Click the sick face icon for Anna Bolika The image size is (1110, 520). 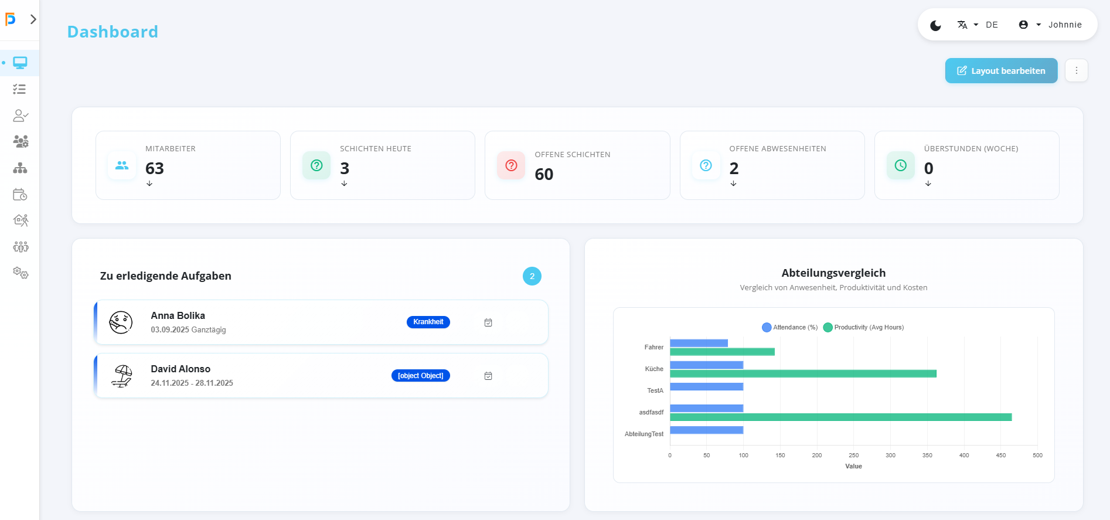point(121,322)
